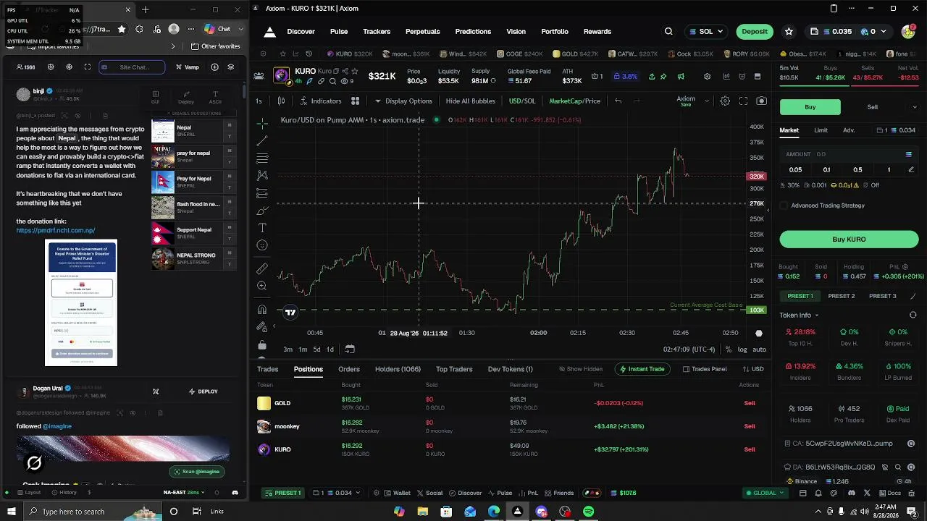Viewport: 927px width, 521px height.
Task: Select the PRESET 2 tab
Action: pos(842,296)
